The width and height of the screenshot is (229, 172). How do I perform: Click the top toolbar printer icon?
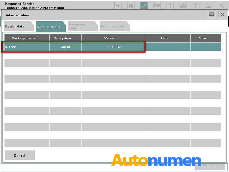point(183,6)
